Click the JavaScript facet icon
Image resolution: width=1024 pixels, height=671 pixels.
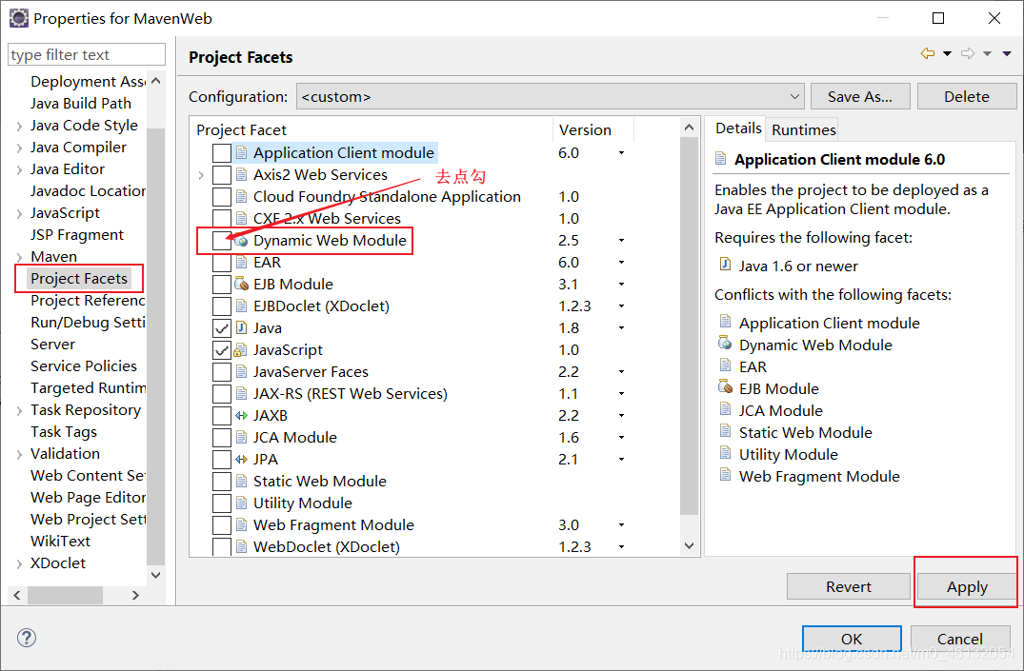(x=242, y=350)
